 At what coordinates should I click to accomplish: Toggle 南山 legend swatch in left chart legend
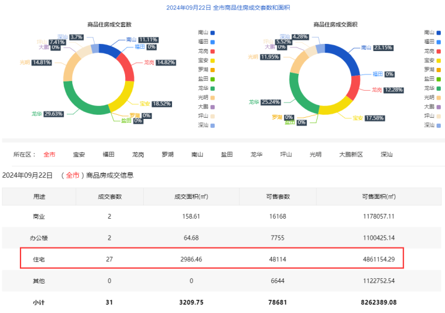pos(212,32)
